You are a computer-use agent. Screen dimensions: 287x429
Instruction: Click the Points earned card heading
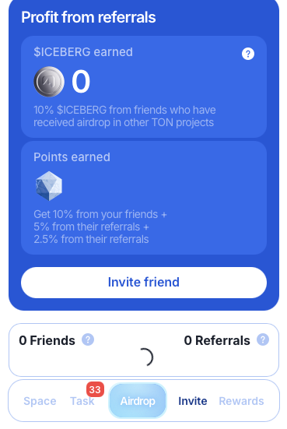(72, 157)
